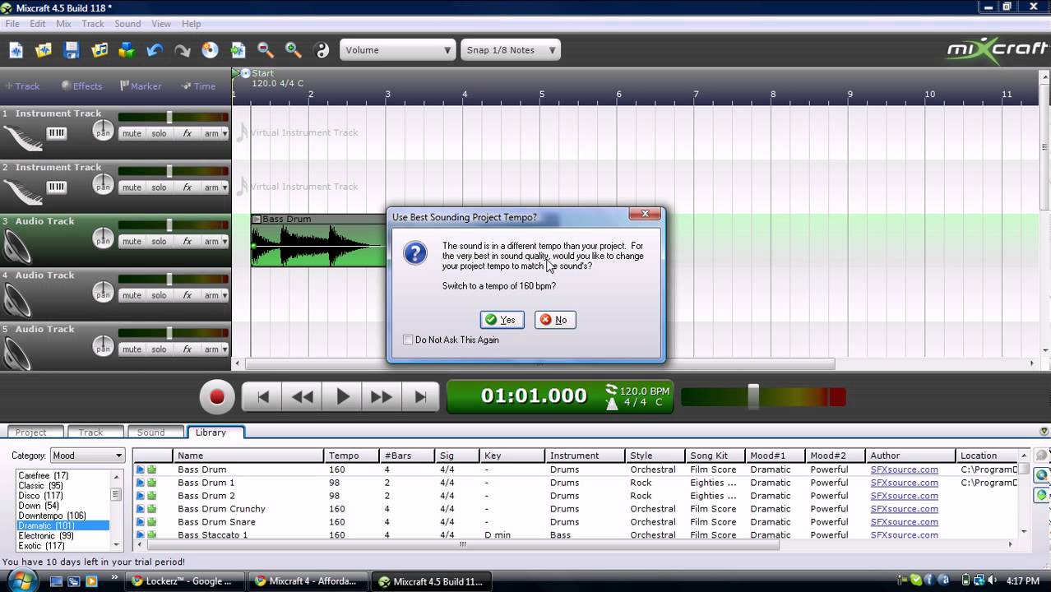Click the yin-yang toolbar icon
This screenshot has height=592, width=1051.
(322, 50)
